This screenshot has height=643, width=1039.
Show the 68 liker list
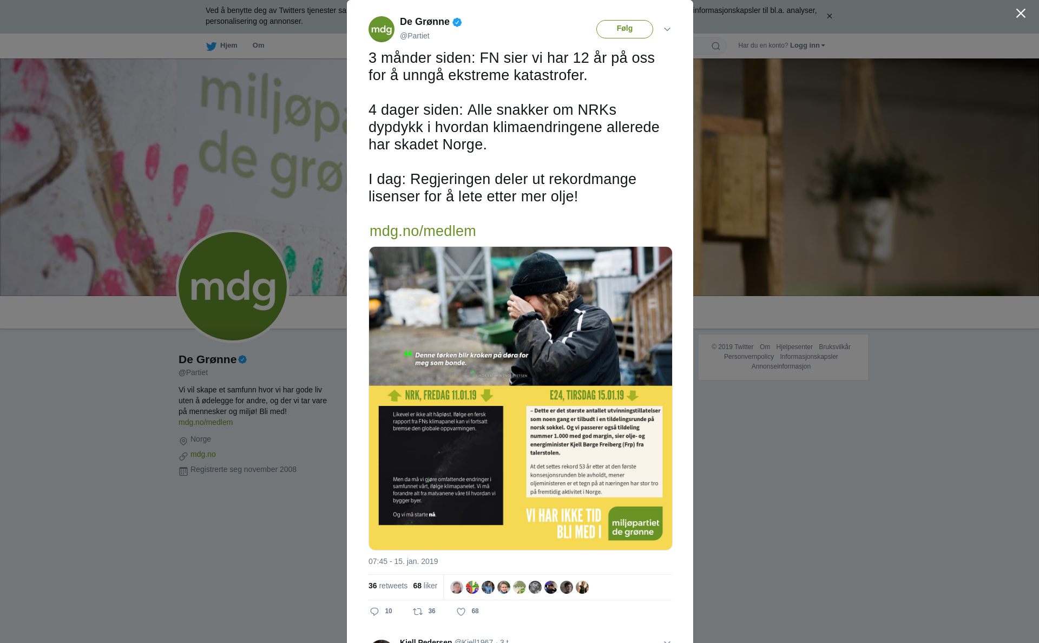(x=425, y=586)
